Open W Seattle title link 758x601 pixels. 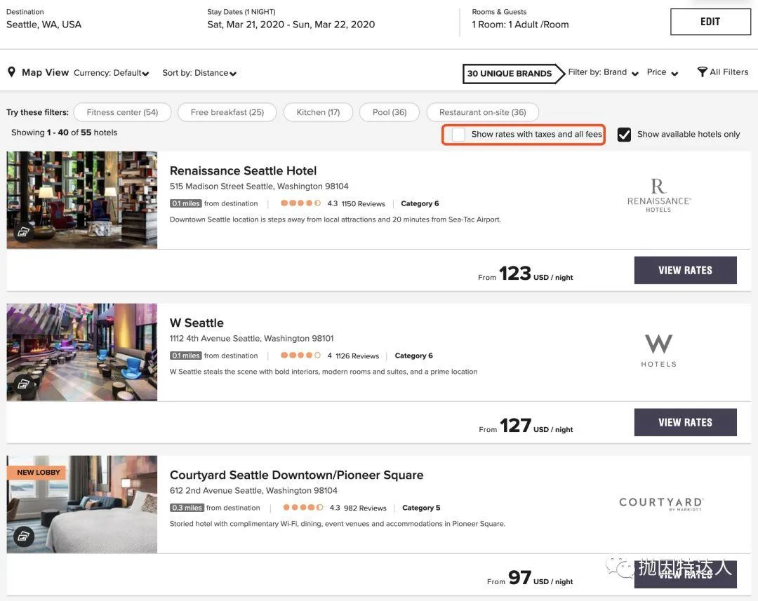[197, 323]
